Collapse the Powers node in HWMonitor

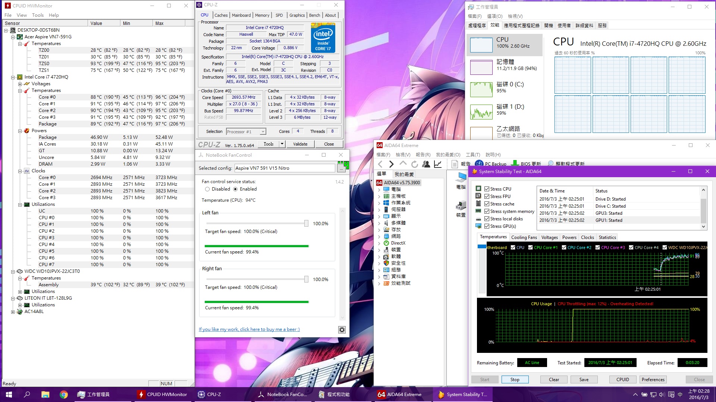[20, 131]
